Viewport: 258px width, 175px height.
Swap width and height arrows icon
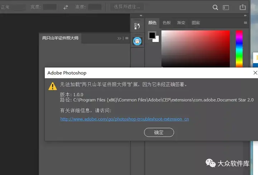pyautogui.click(x=66, y=7)
